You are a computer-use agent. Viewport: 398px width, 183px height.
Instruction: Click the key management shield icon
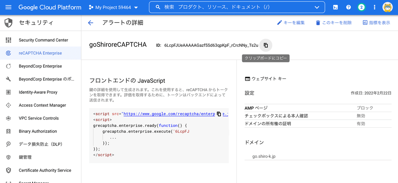coord(9,157)
